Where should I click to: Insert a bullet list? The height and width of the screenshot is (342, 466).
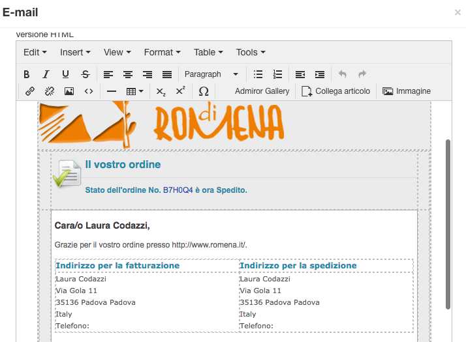pos(258,74)
